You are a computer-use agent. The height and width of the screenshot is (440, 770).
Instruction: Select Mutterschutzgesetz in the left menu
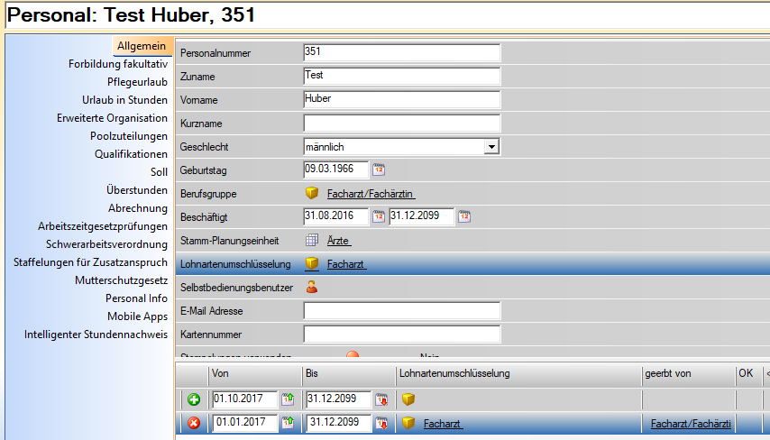tap(121, 280)
